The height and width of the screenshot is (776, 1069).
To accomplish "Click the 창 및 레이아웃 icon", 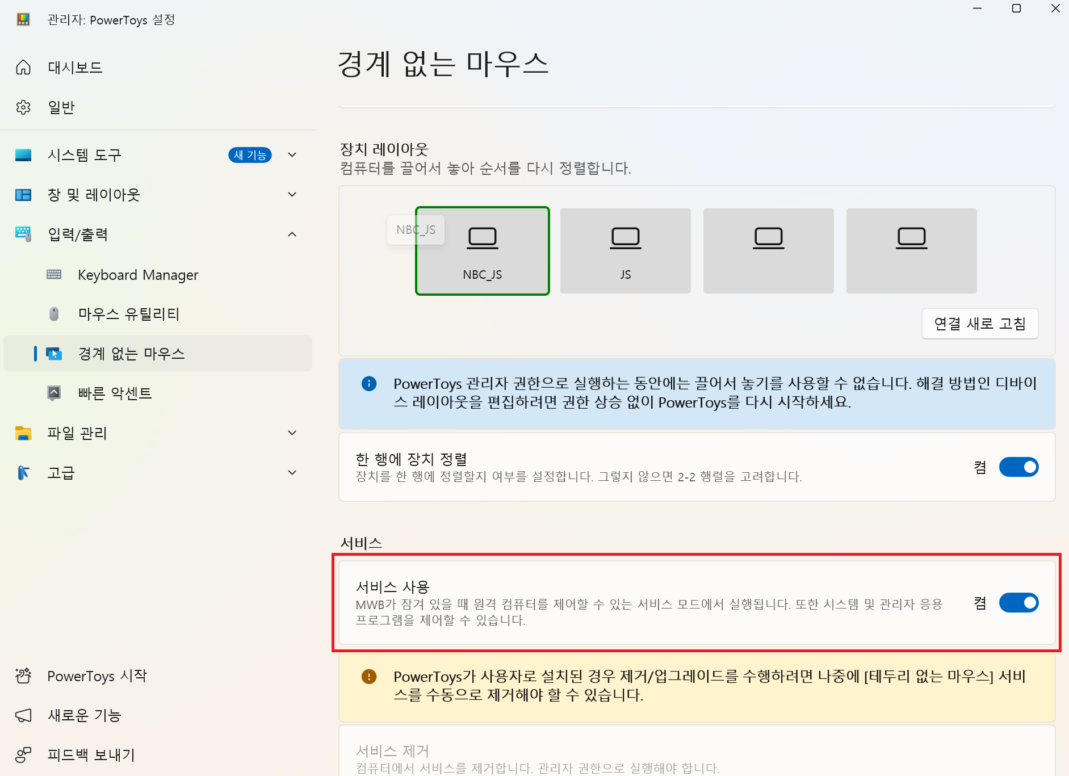I will [23, 195].
